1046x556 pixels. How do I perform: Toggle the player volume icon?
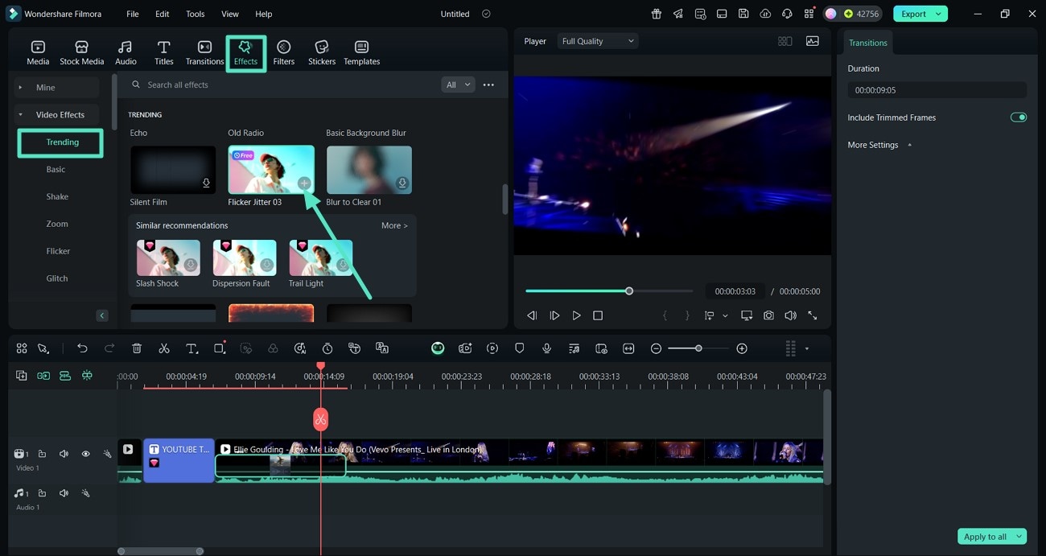[790, 315]
